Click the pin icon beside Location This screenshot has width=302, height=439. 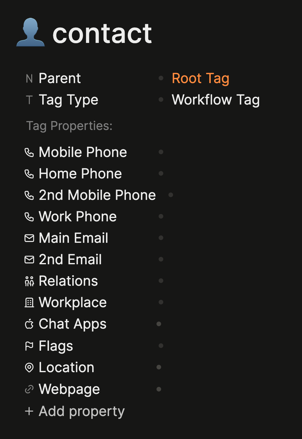29,368
